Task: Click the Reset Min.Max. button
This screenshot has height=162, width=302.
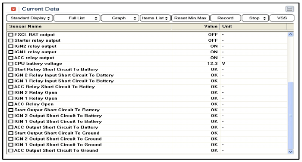Action: pos(191,18)
